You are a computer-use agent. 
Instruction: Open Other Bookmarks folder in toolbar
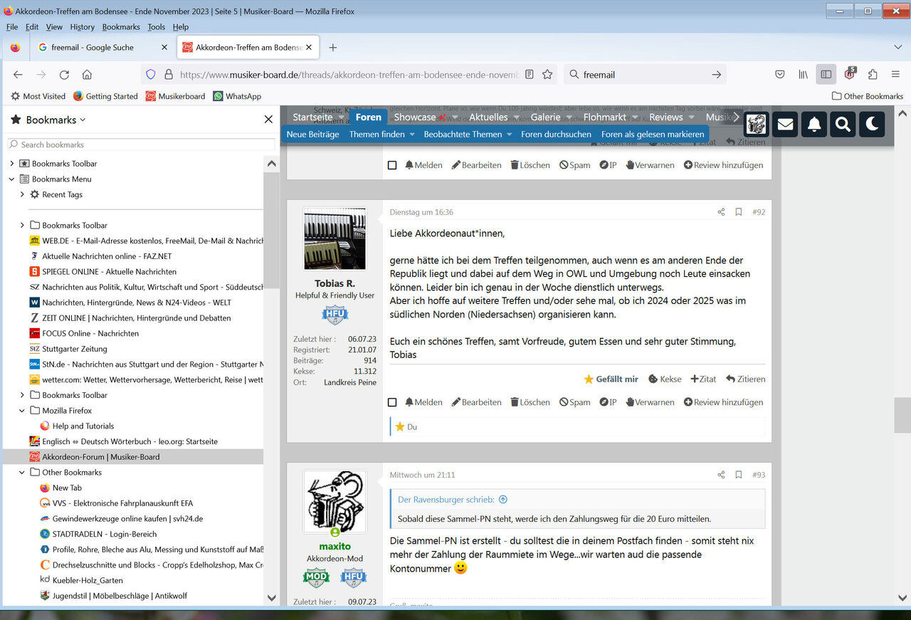click(x=868, y=96)
